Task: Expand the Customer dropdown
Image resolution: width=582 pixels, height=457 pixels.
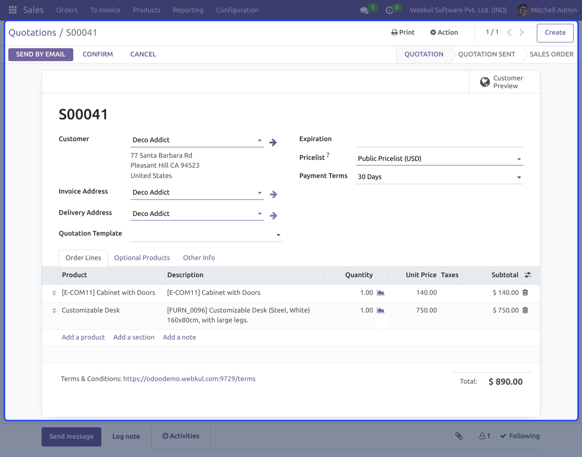Action: (259, 141)
